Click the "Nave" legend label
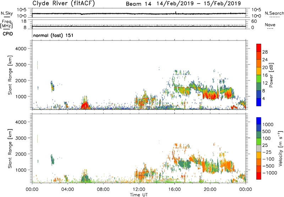Screen dimensions: 284x197 point(270,25)
